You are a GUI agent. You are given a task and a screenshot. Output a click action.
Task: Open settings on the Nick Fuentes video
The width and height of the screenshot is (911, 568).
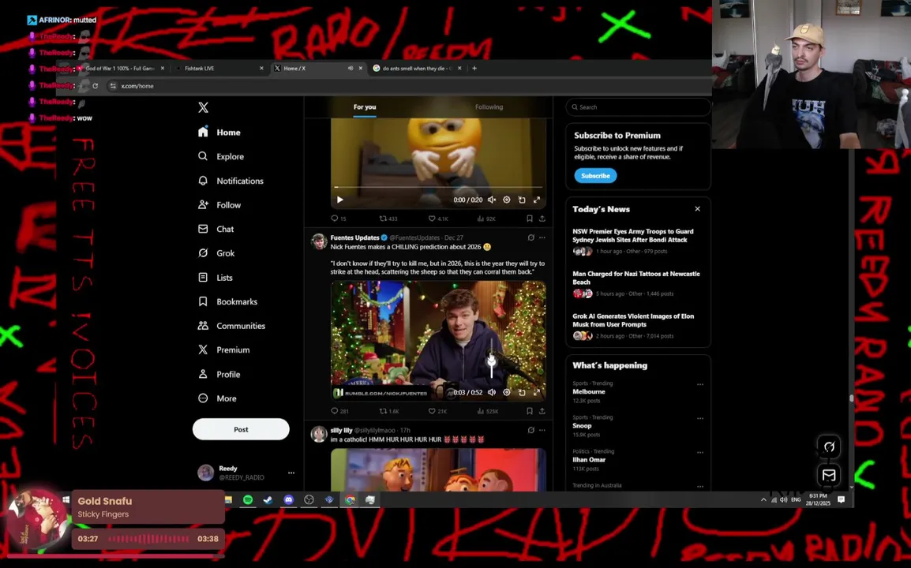(507, 393)
